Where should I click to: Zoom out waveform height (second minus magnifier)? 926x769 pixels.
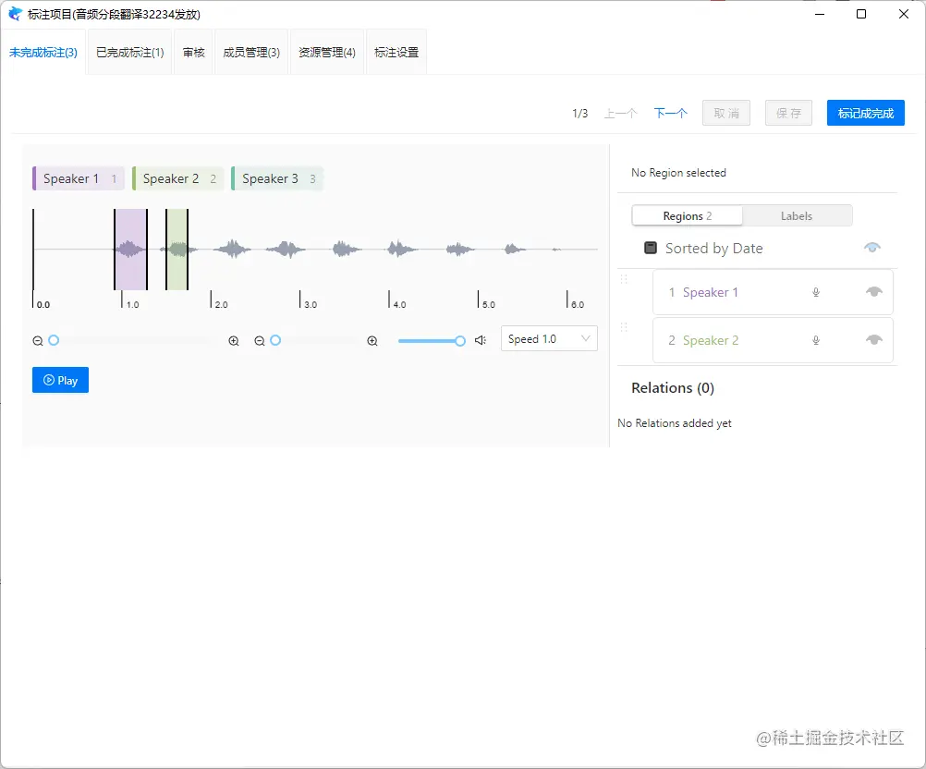pyautogui.click(x=260, y=341)
